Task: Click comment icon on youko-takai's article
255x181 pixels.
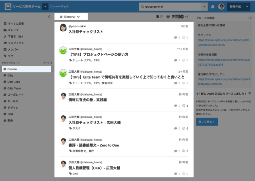Action: click(176, 37)
